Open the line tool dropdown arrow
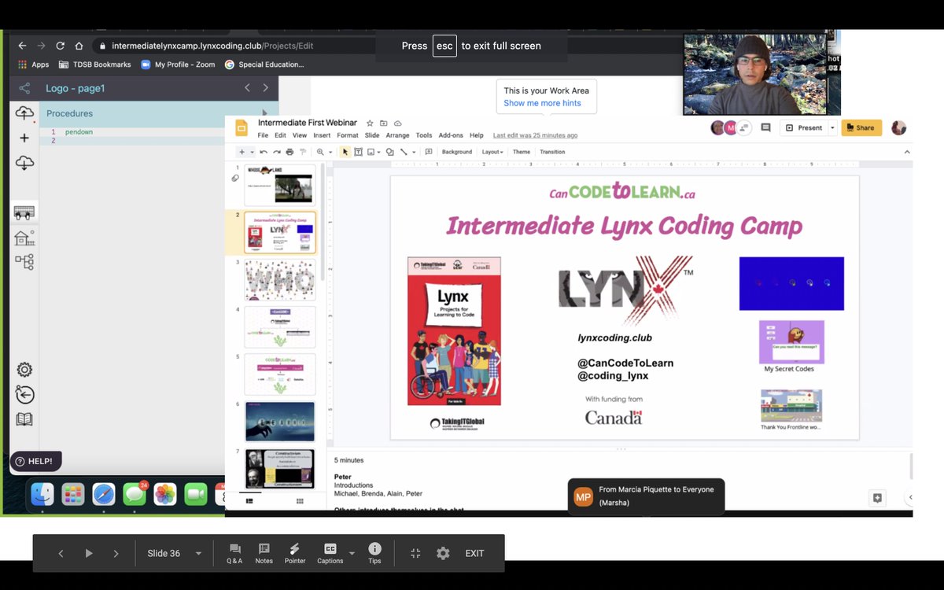This screenshot has height=590, width=944. coord(413,152)
